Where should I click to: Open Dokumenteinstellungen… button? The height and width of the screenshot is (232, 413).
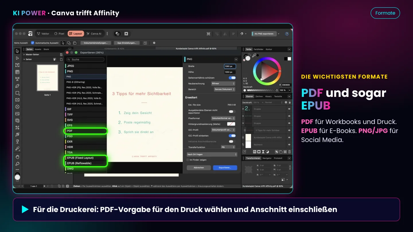click(96, 43)
